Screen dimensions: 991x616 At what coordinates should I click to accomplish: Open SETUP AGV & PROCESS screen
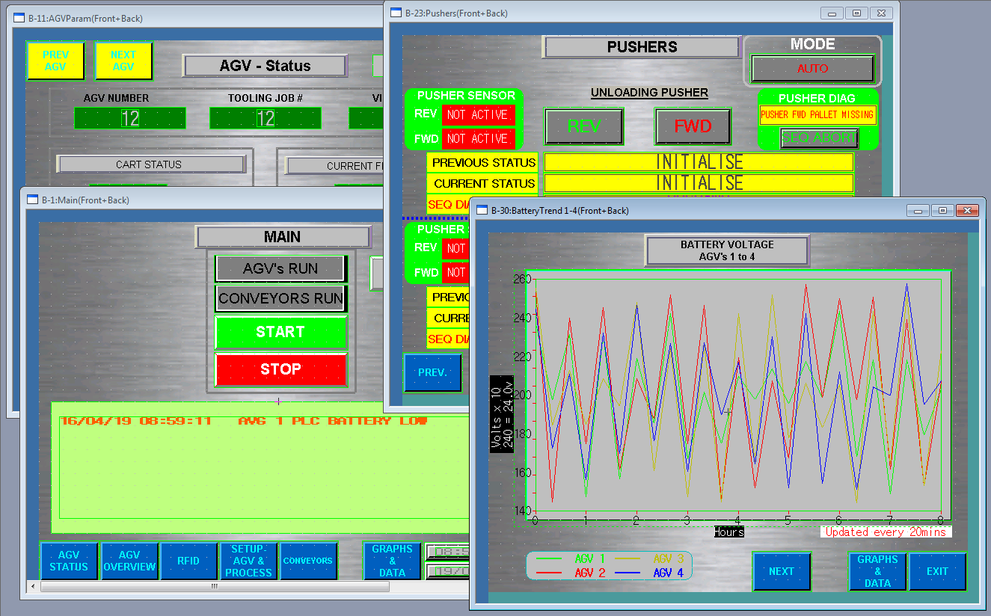tap(248, 561)
